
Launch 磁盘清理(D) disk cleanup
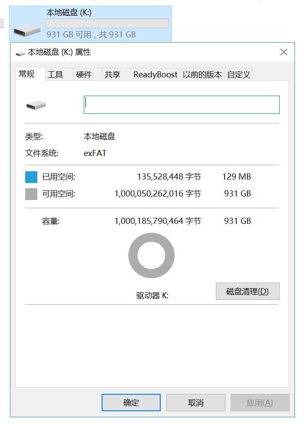[x=248, y=291]
